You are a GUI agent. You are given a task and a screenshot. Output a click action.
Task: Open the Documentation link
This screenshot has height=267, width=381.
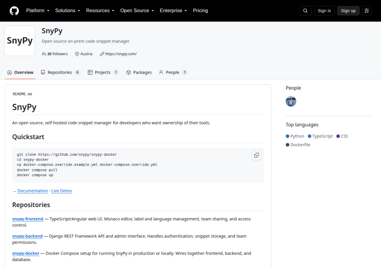33,191
